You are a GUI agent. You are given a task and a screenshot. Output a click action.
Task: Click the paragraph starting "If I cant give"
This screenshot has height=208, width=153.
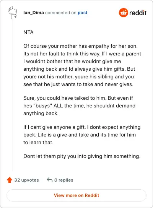click(x=82, y=135)
